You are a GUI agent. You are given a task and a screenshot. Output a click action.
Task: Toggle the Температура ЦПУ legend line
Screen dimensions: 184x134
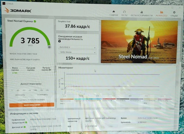click(81, 100)
